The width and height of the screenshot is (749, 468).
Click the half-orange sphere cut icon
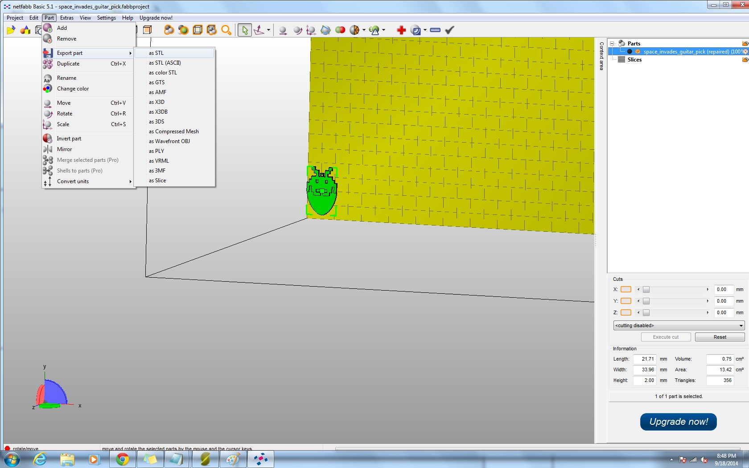(354, 30)
